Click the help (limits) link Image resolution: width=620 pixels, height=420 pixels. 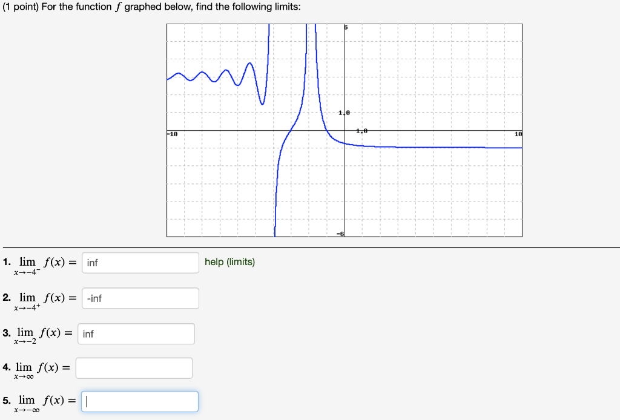230,261
